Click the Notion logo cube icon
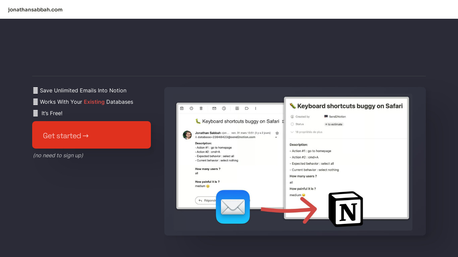The width and height of the screenshot is (458, 257). [x=346, y=209]
